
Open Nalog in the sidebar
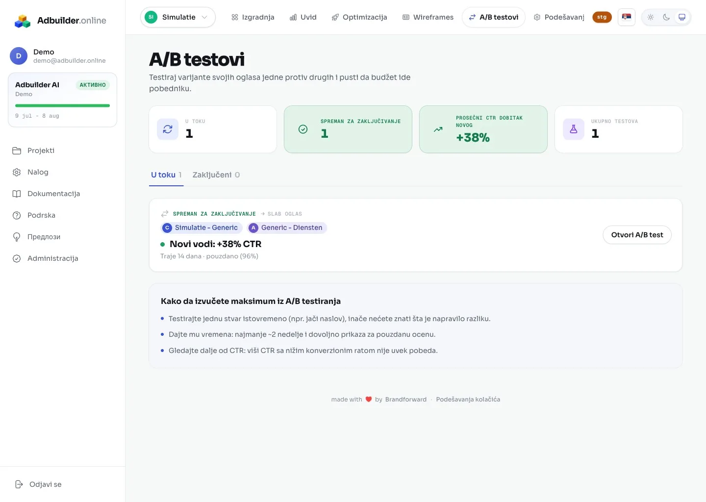(x=62, y=172)
